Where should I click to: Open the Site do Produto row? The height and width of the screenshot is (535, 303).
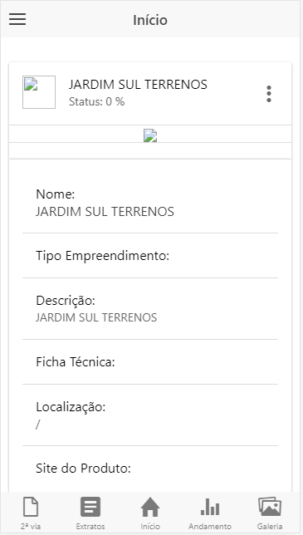point(150,469)
